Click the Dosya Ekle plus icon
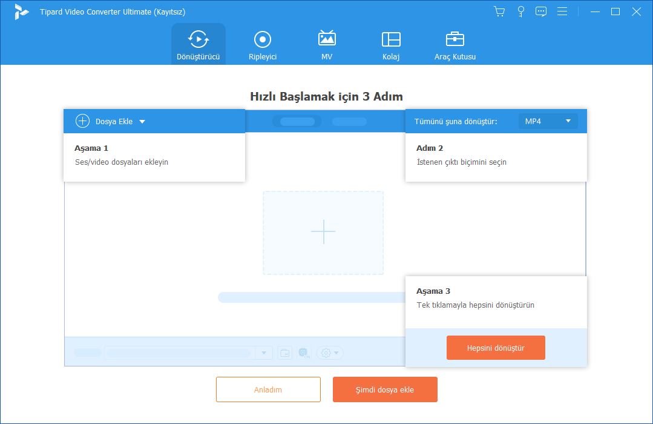Image resolution: width=653 pixels, height=424 pixels. (82, 121)
